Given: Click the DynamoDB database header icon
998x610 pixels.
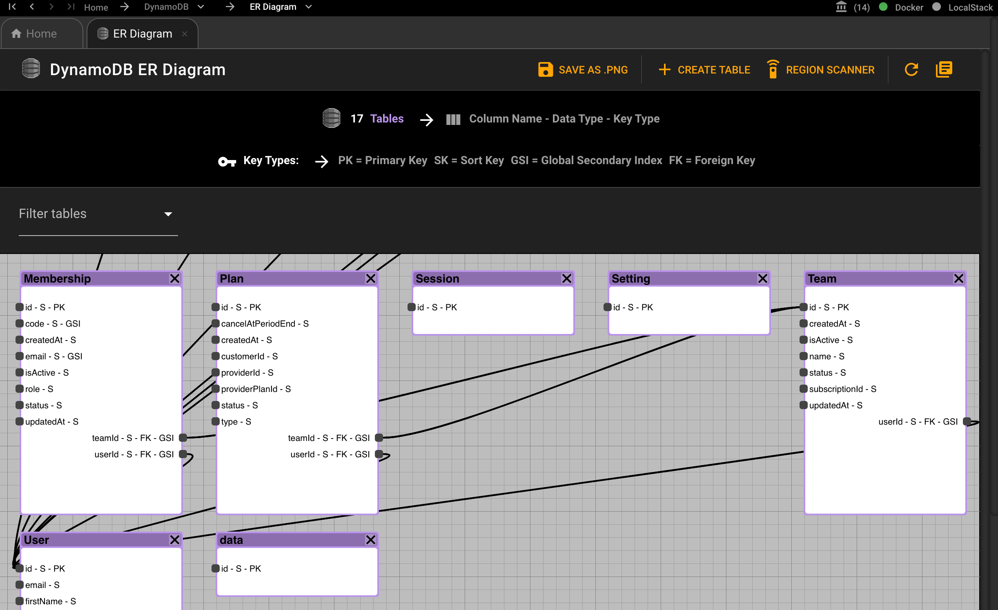Looking at the screenshot, I should click(31, 69).
